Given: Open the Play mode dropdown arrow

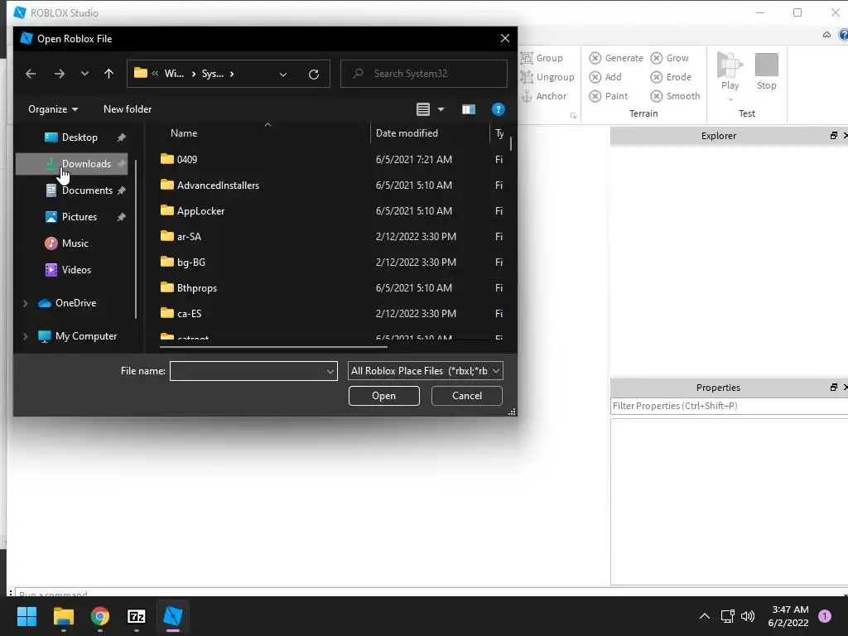Looking at the screenshot, I should click(730, 99).
